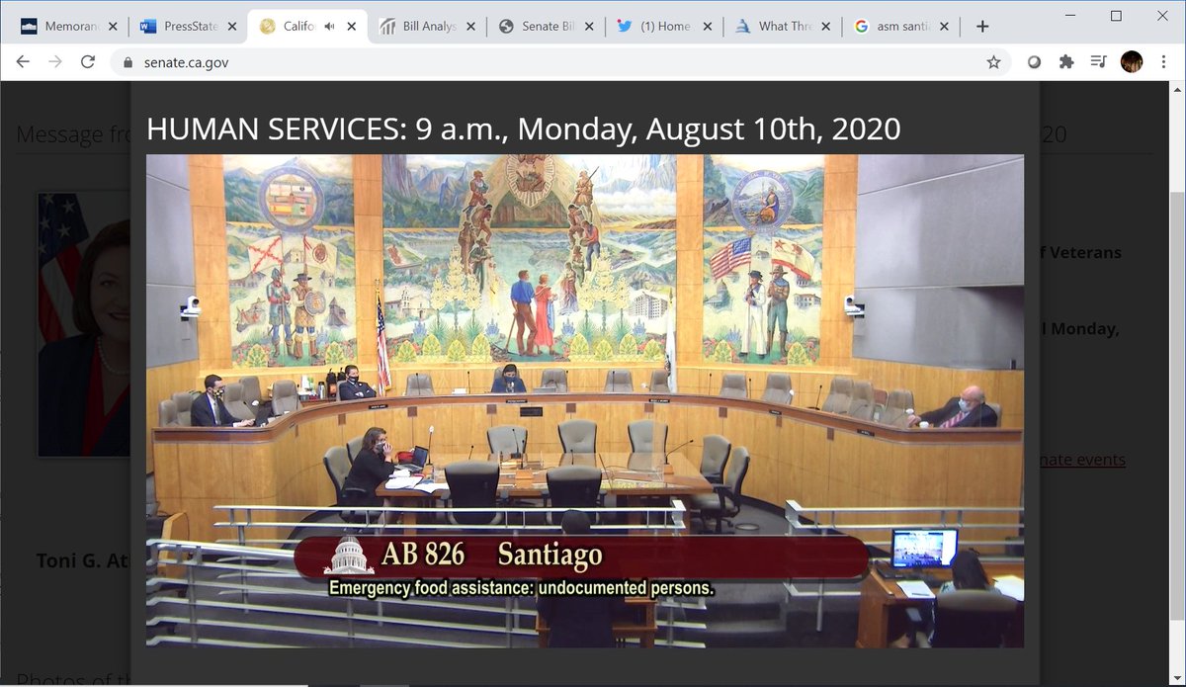Close the Chrome window

1161,16
